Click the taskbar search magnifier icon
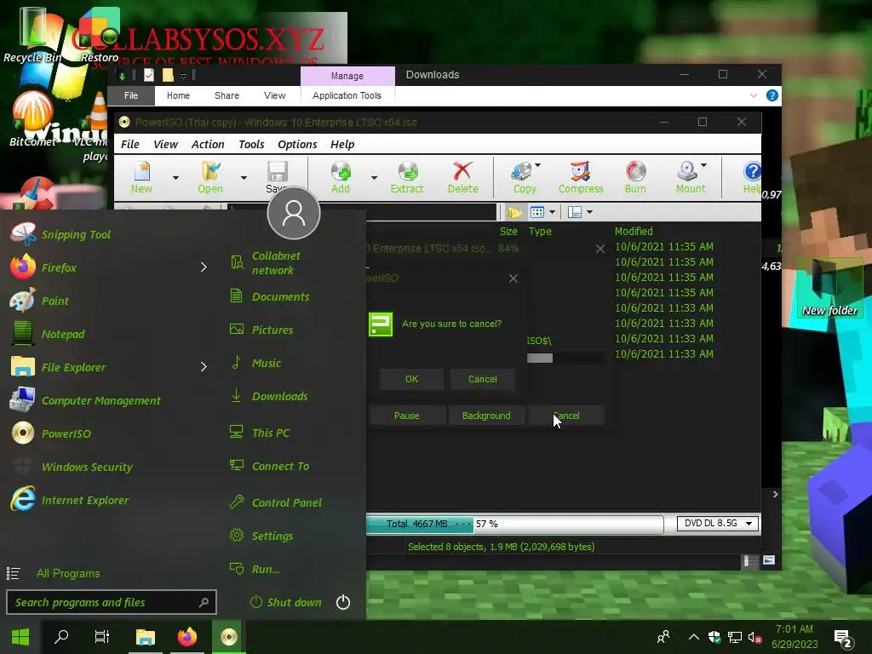The image size is (872, 654). tap(61, 637)
